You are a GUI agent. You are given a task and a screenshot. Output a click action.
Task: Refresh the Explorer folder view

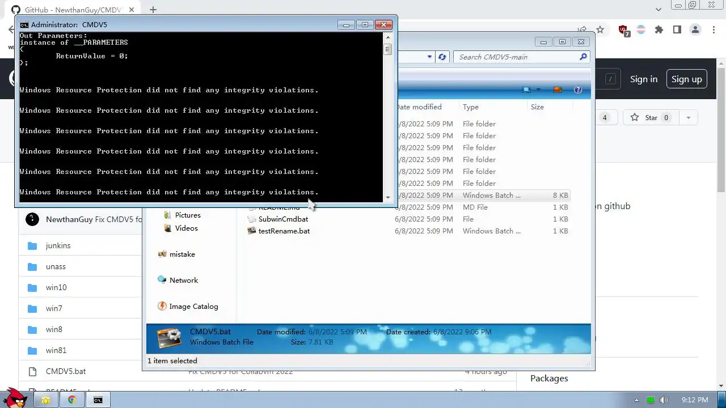[x=442, y=57]
